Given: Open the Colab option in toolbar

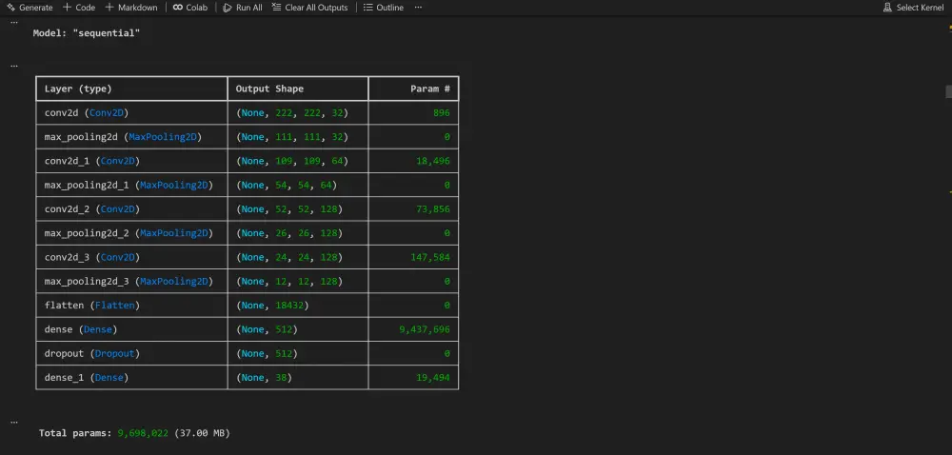Looking at the screenshot, I should (x=190, y=8).
